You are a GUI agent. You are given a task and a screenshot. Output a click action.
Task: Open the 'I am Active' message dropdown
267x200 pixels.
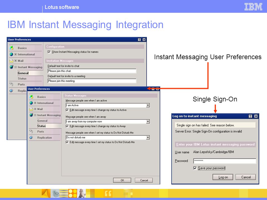click(x=148, y=105)
